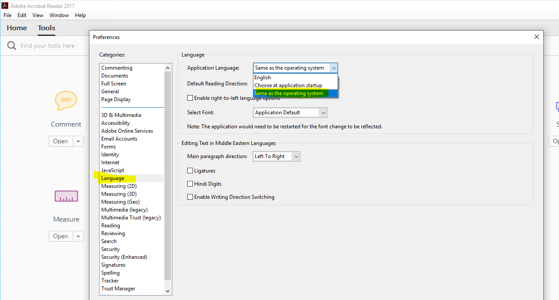Select the Reviewing category
The width and height of the screenshot is (559, 300).
click(113, 233)
